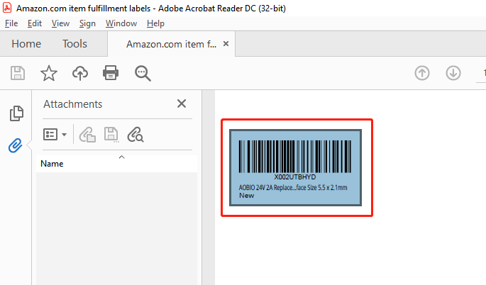
Task: Switch to the Home tab
Action: point(26,44)
